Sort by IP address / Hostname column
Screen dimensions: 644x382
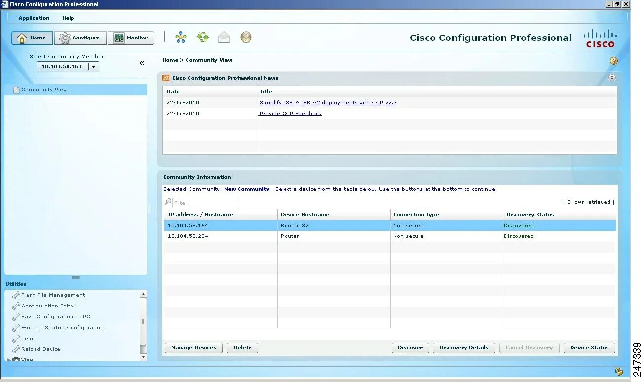(220, 215)
